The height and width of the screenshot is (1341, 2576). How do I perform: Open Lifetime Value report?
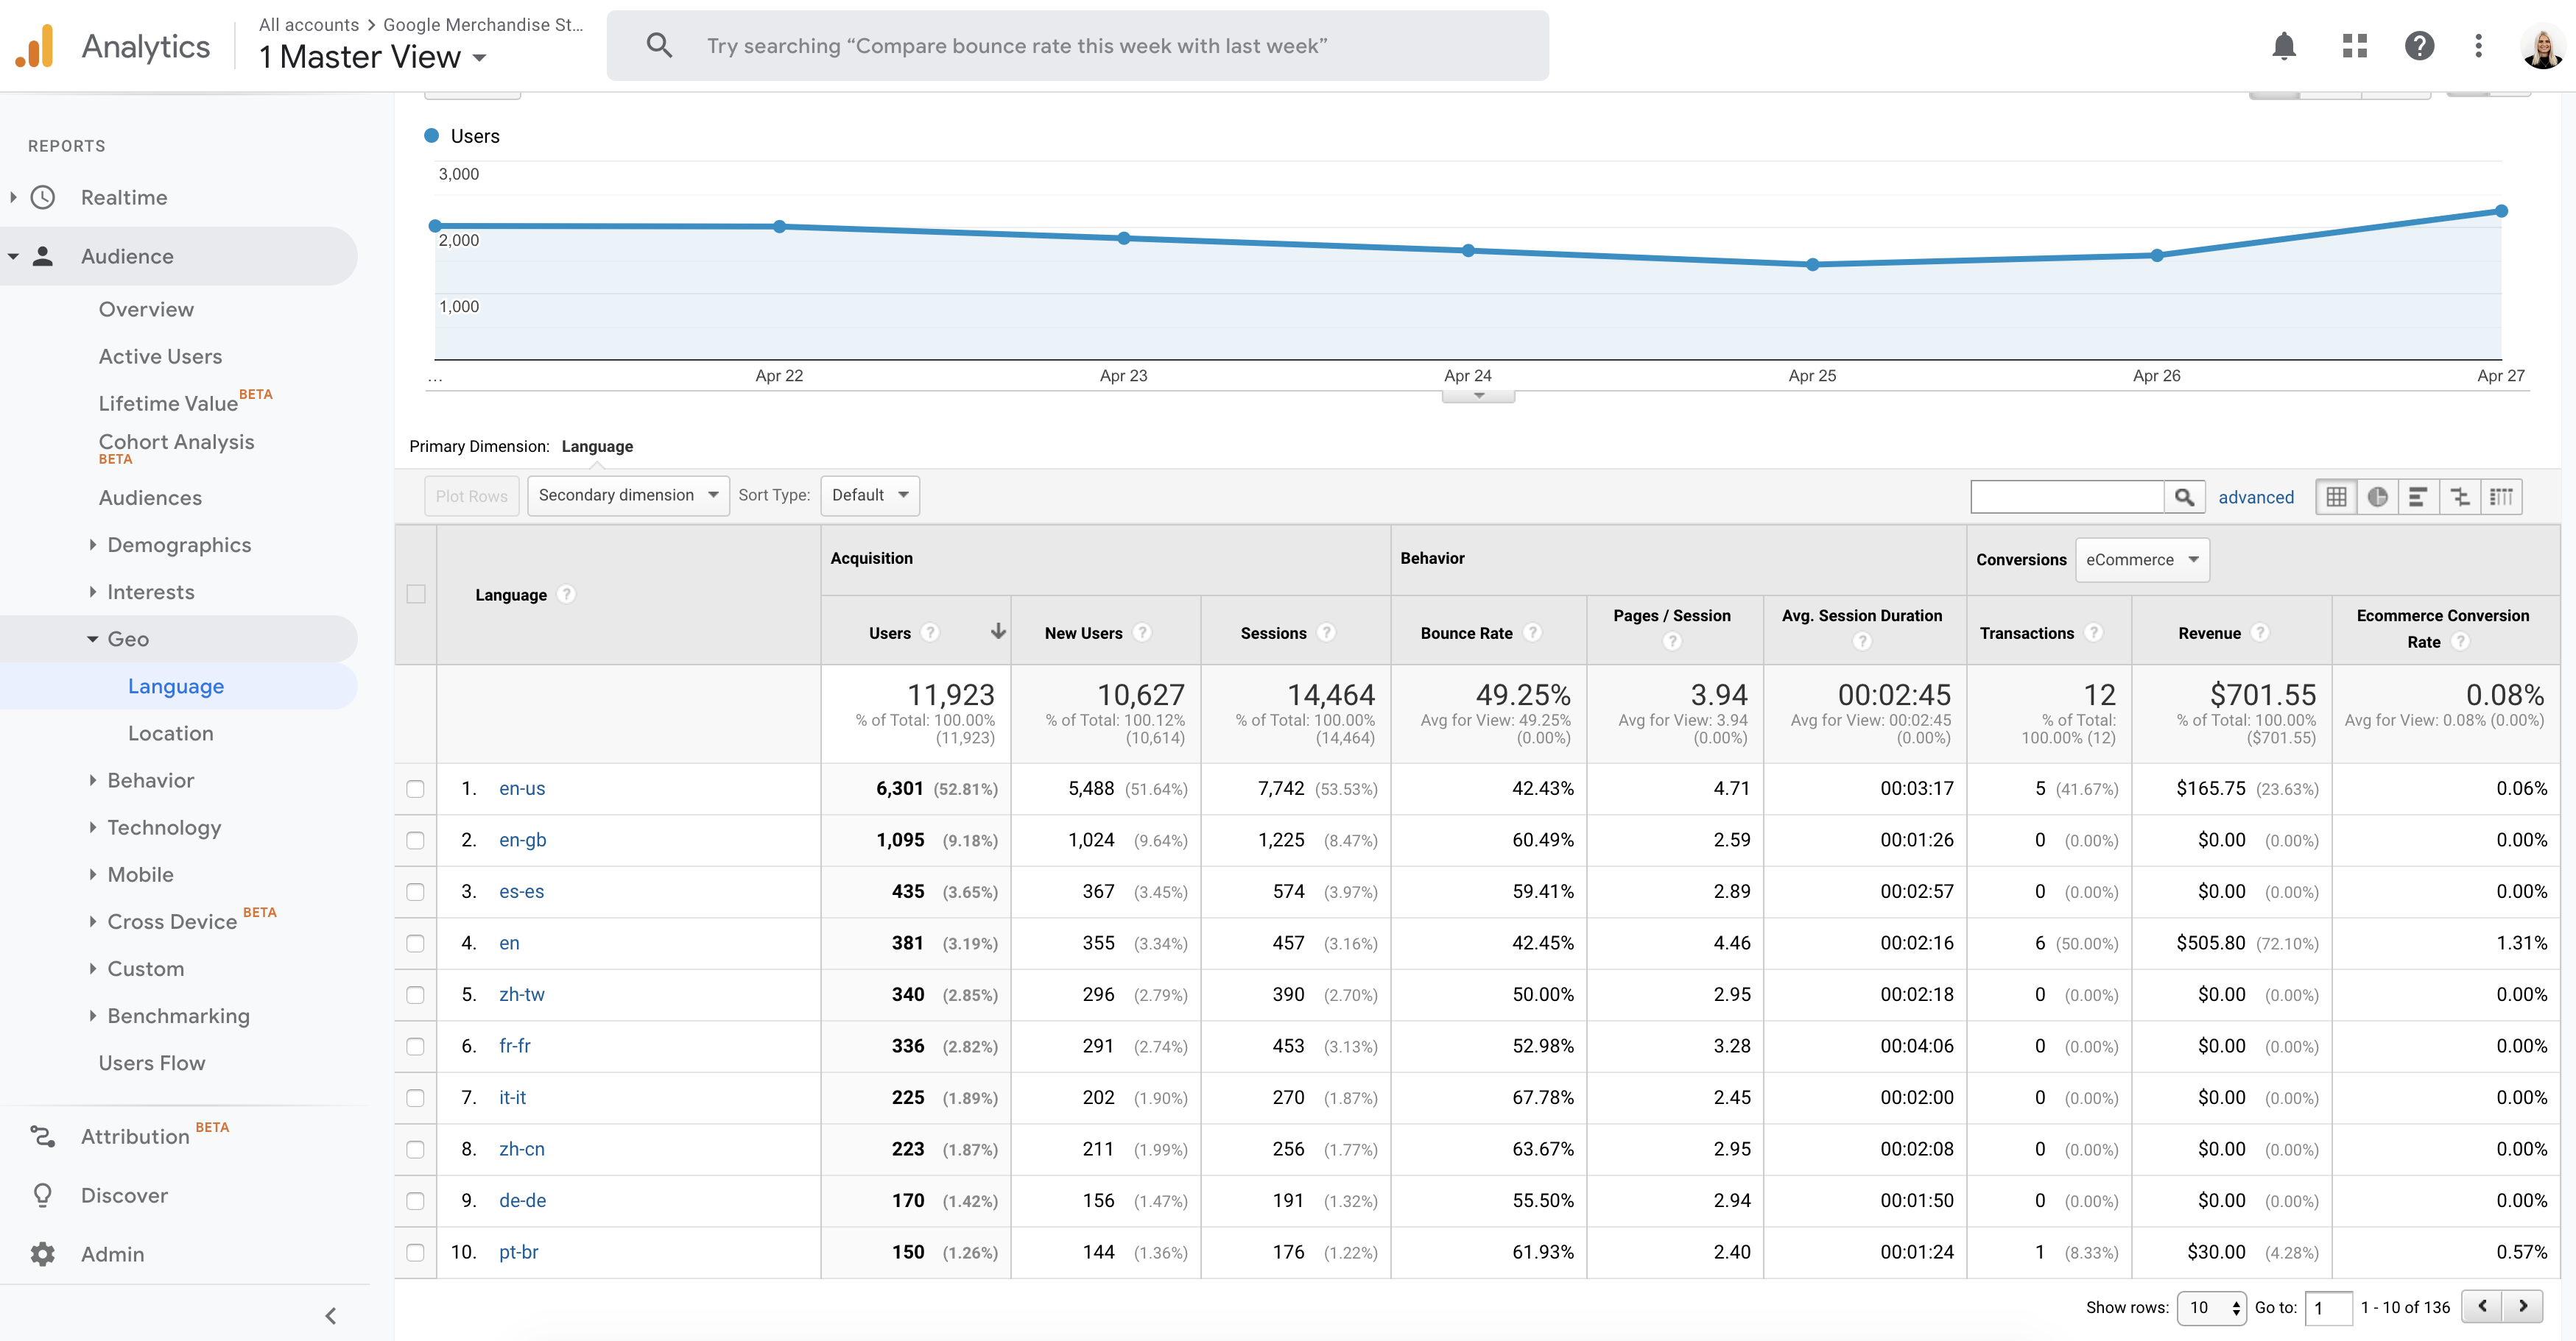point(168,403)
